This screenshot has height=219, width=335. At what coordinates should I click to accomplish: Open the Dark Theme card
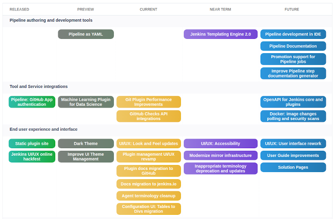tap(86, 144)
